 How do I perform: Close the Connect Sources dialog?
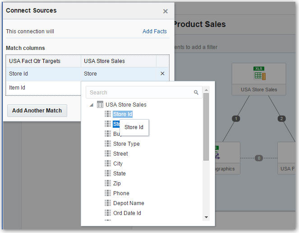pos(166,11)
